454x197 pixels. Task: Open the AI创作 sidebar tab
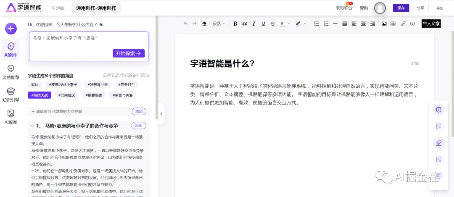tap(11, 50)
